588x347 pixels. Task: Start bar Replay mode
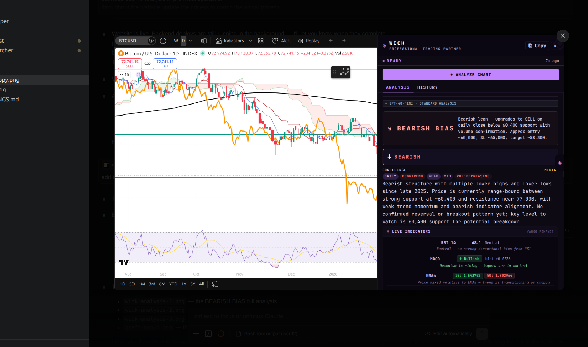[x=308, y=41]
